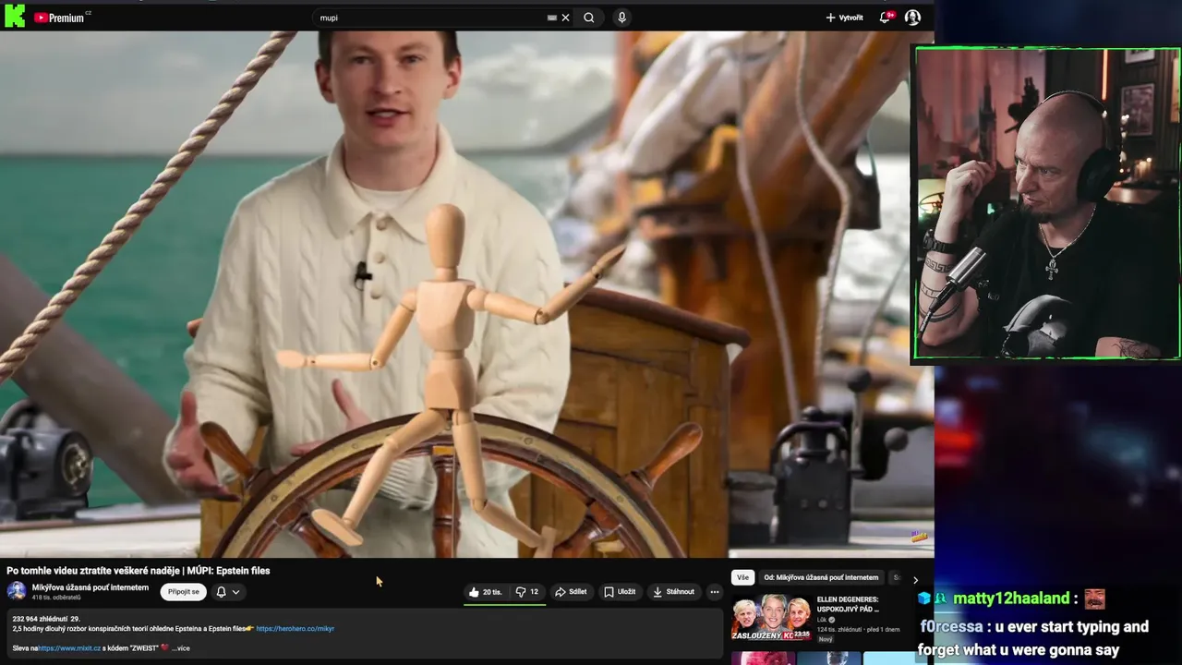1182x665 pixels.
Task: Click the Připojit se join button
Action: pyautogui.click(x=183, y=592)
